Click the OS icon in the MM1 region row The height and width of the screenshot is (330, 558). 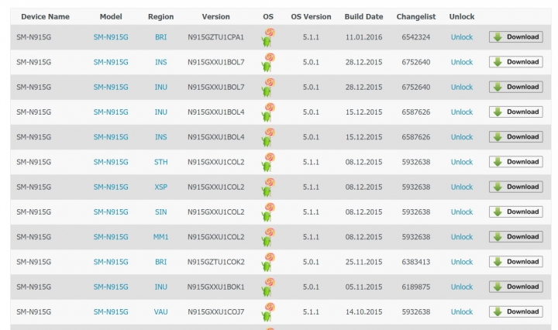[268, 237]
